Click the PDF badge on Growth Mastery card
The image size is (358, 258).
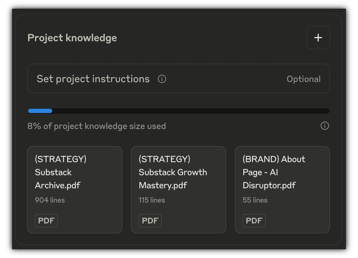click(150, 221)
